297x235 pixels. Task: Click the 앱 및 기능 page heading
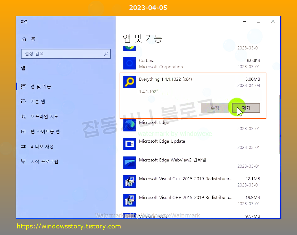(x=142, y=38)
